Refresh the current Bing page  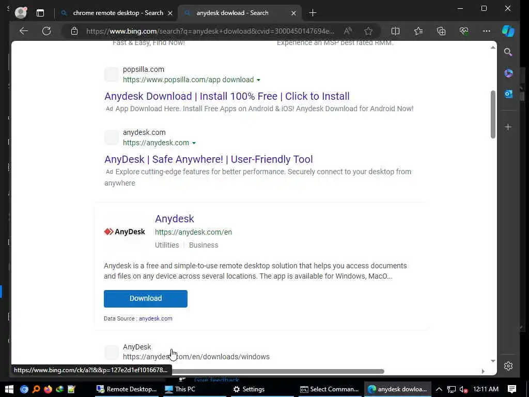46,31
